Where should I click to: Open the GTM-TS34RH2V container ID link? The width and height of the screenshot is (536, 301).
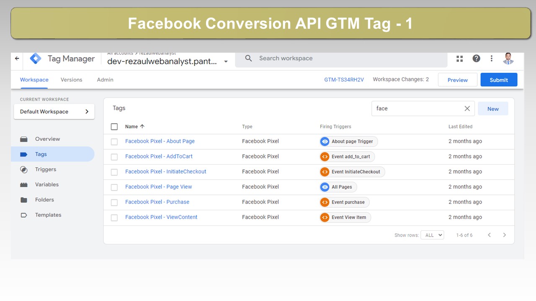[344, 80]
